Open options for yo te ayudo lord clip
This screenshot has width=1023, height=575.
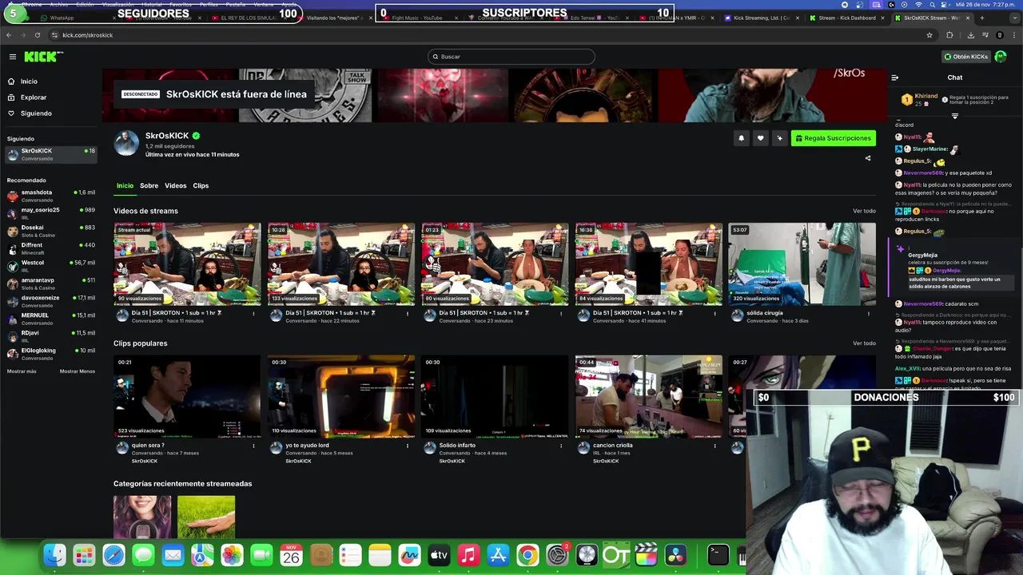[408, 446]
